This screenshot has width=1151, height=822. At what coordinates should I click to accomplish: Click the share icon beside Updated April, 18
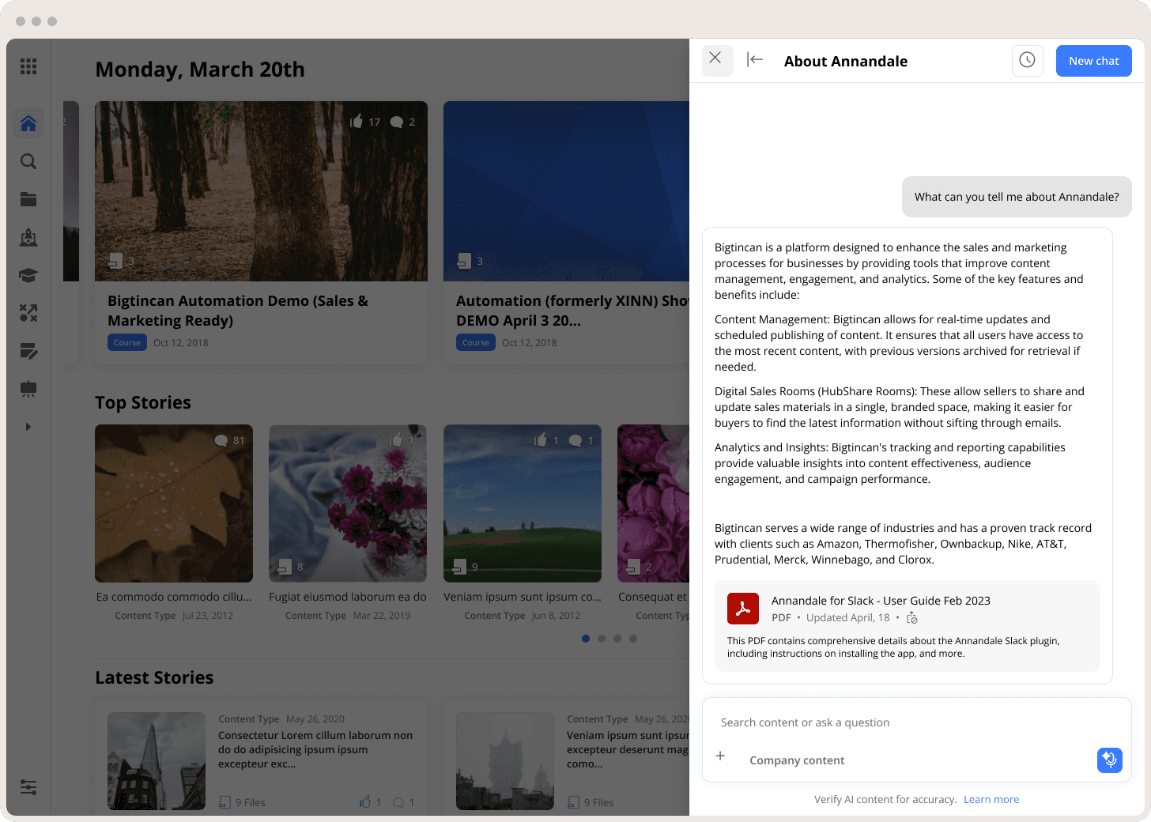pyautogui.click(x=911, y=618)
